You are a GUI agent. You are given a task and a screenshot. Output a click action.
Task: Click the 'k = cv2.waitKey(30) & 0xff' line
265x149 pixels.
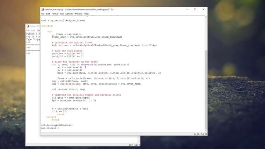[x=70, y=109]
